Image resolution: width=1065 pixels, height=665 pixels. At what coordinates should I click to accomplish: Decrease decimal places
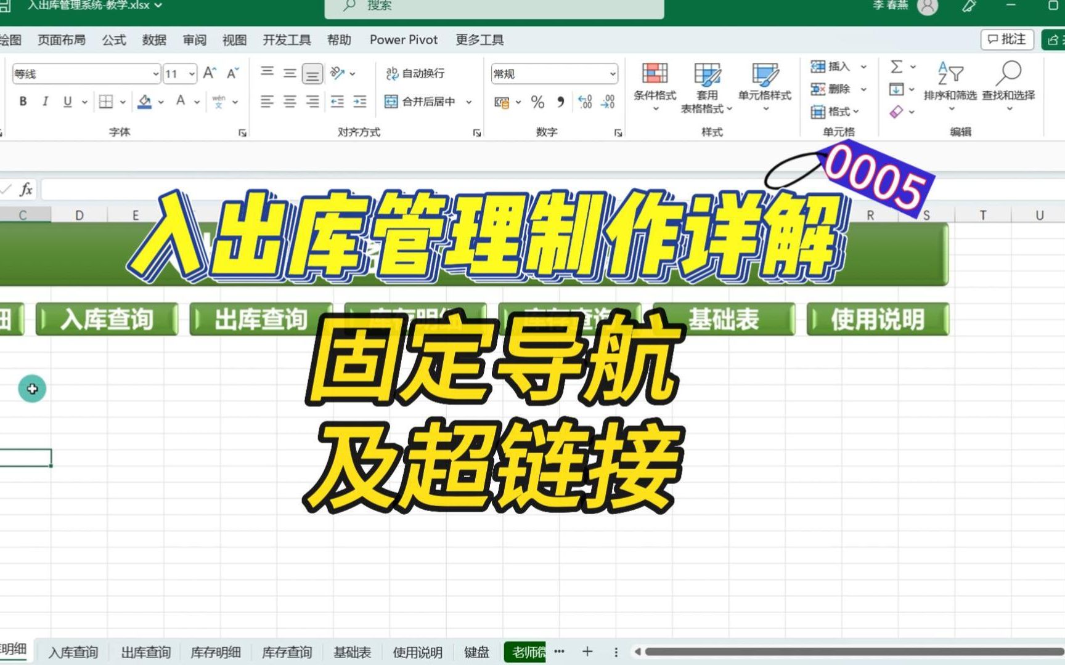tap(608, 102)
